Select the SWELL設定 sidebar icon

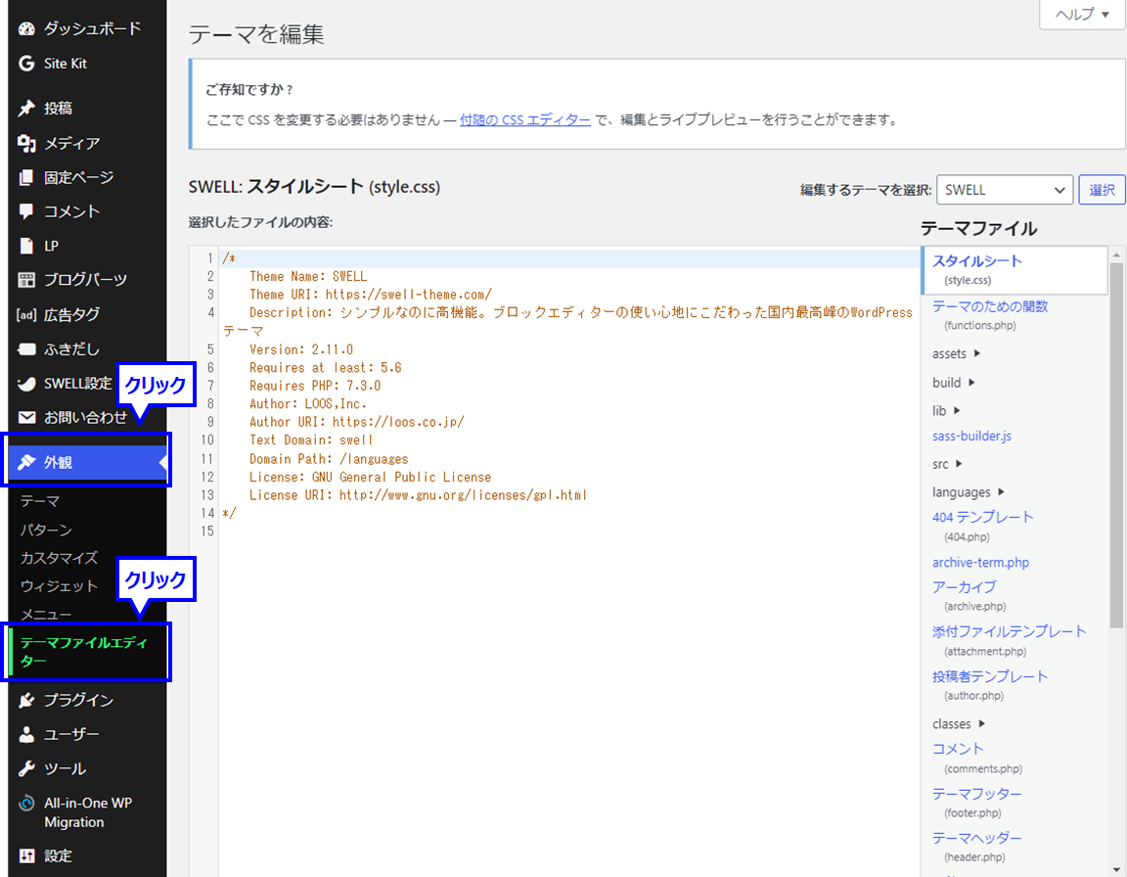click(x=24, y=383)
